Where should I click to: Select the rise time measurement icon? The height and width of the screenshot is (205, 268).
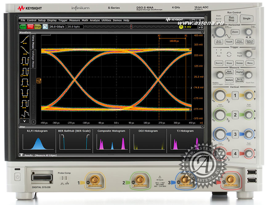(x=25, y=40)
